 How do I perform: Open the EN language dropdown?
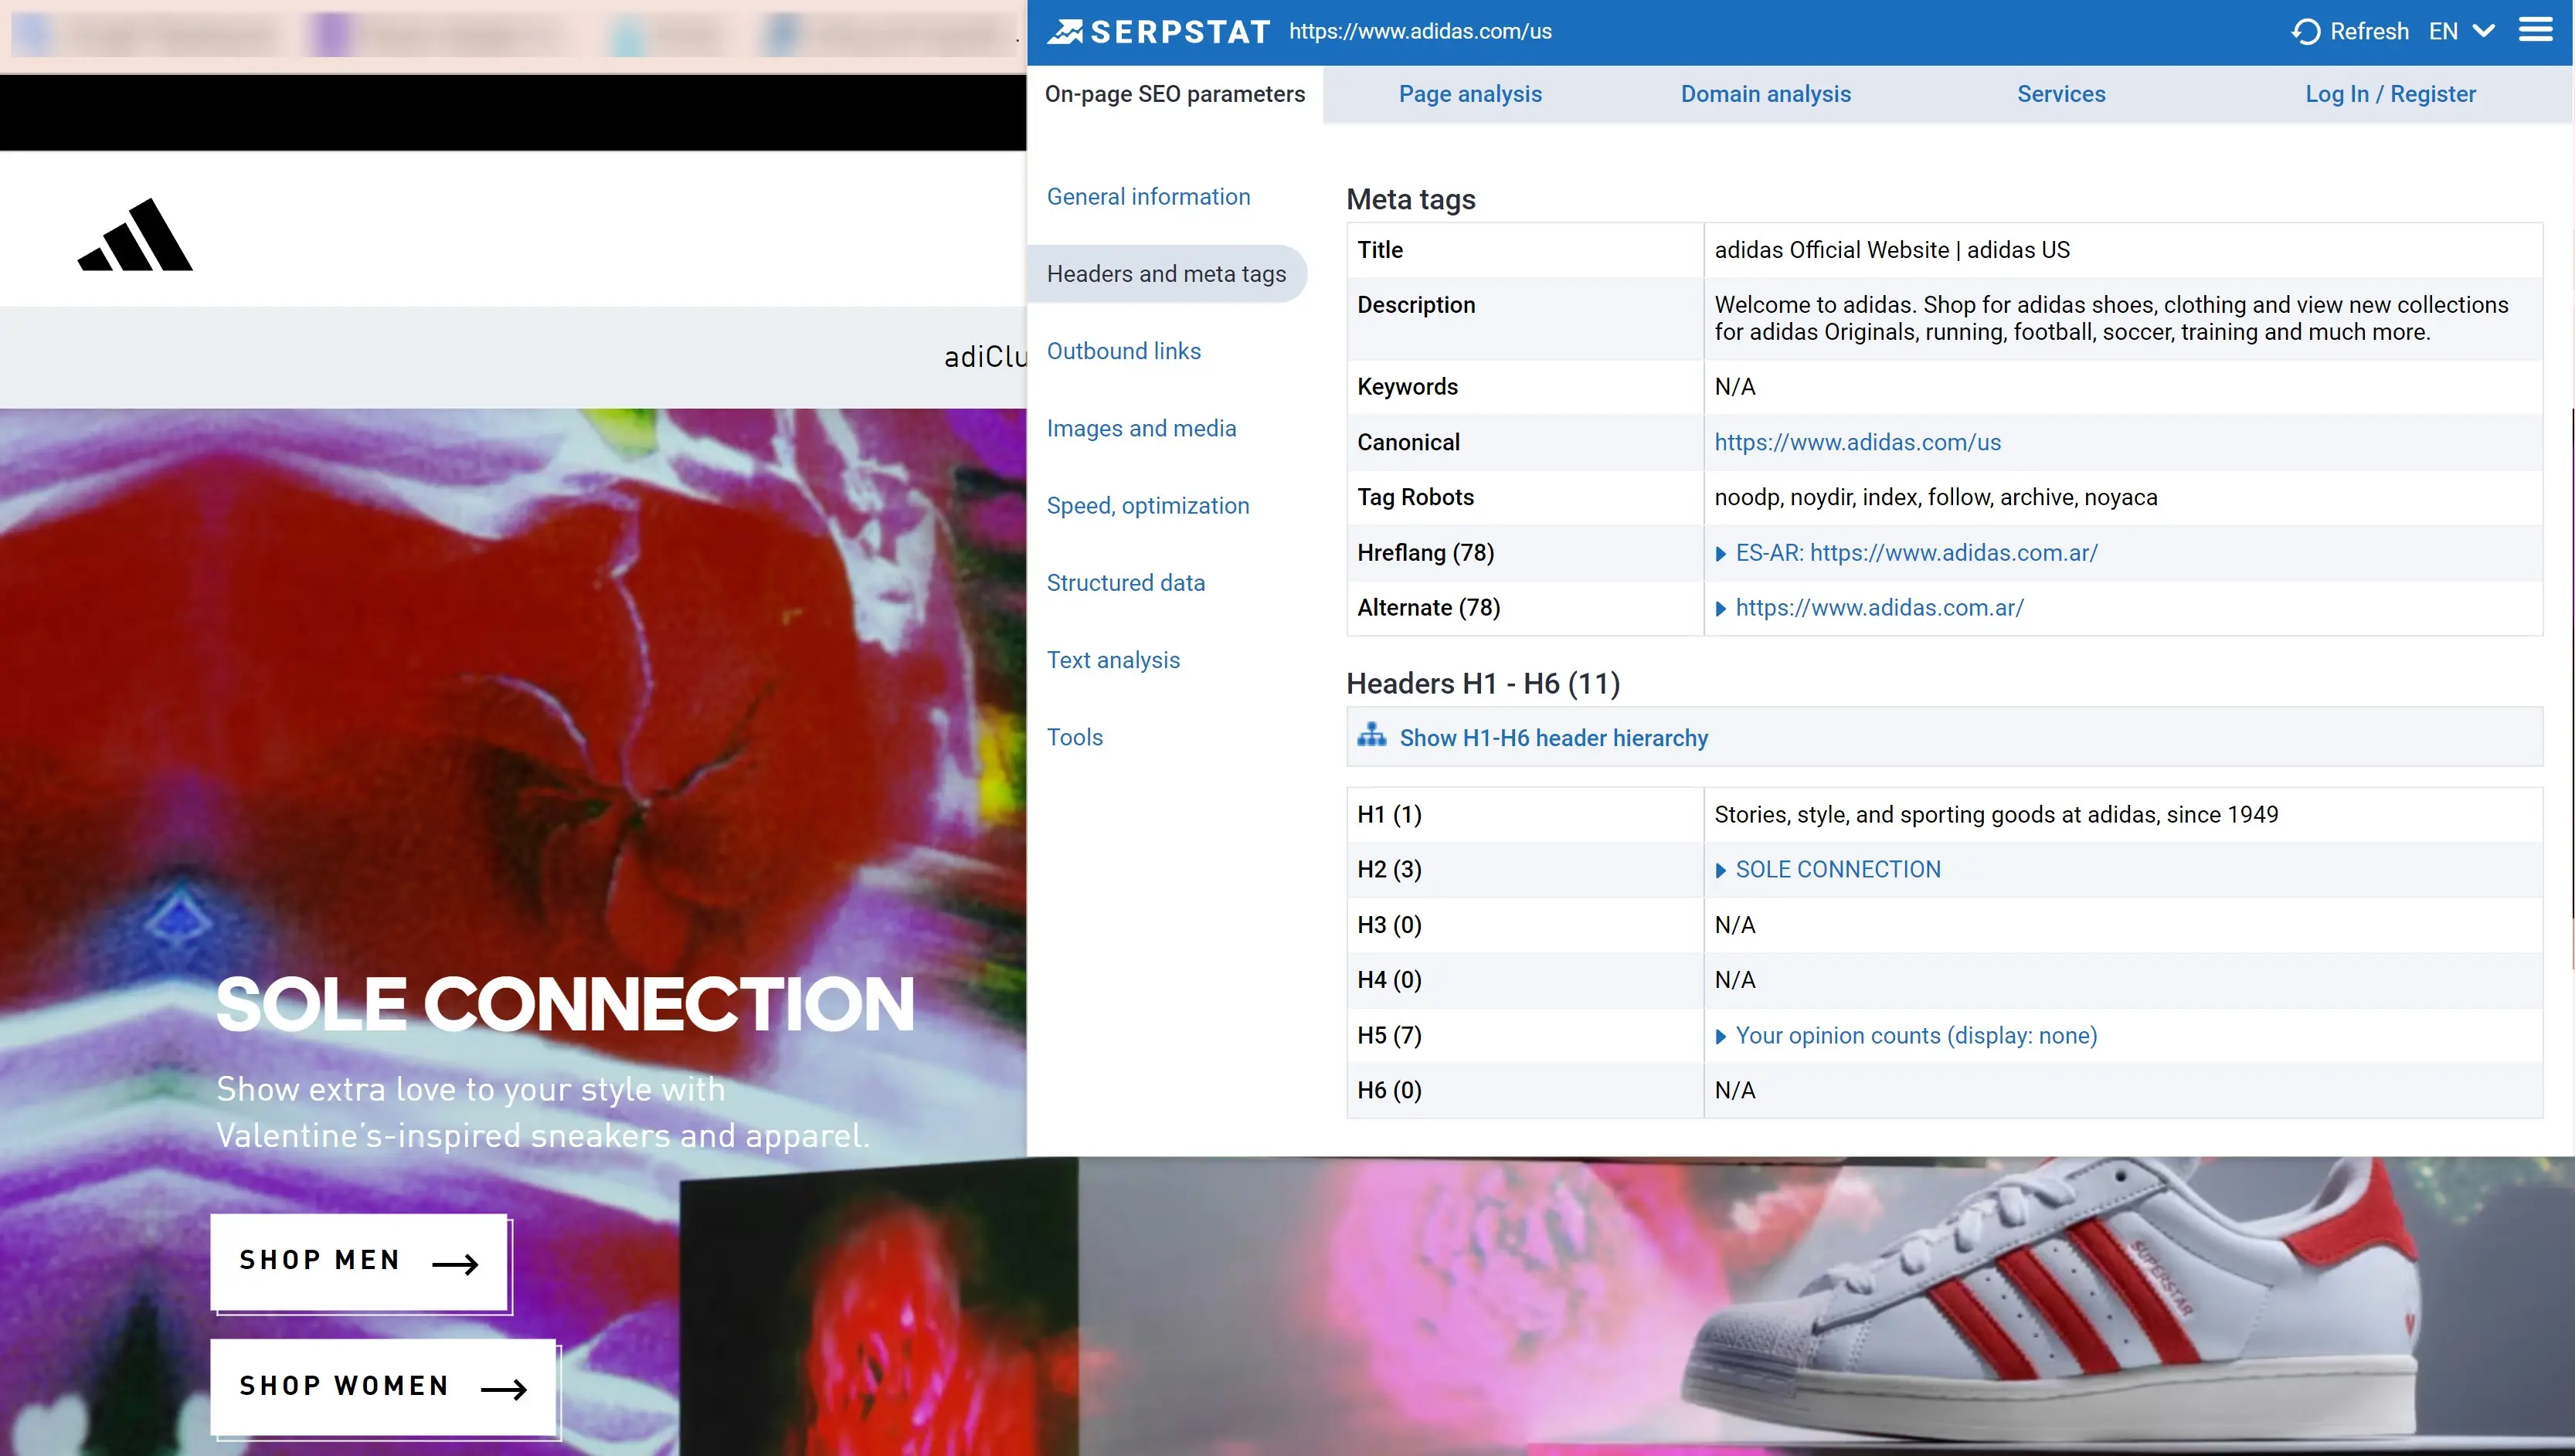2461,31
